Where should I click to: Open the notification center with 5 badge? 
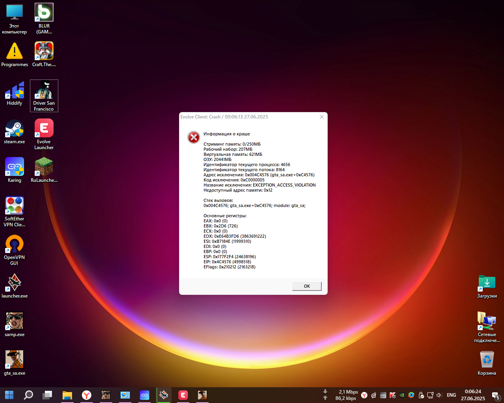click(496, 396)
